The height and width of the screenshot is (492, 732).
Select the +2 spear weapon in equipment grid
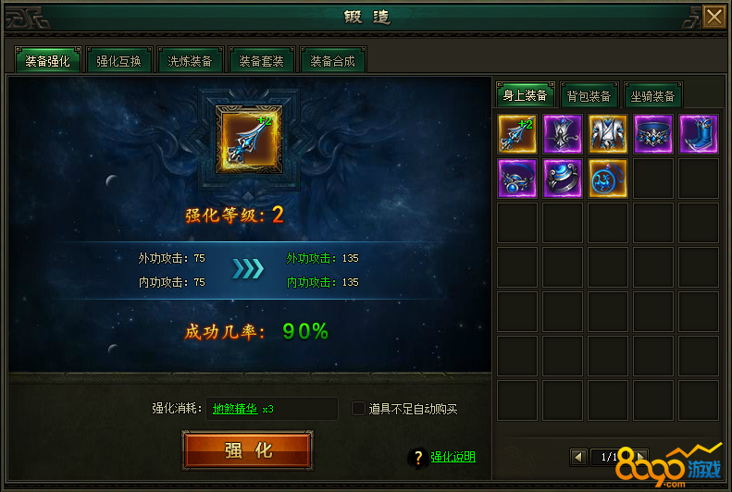[x=517, y=134]
